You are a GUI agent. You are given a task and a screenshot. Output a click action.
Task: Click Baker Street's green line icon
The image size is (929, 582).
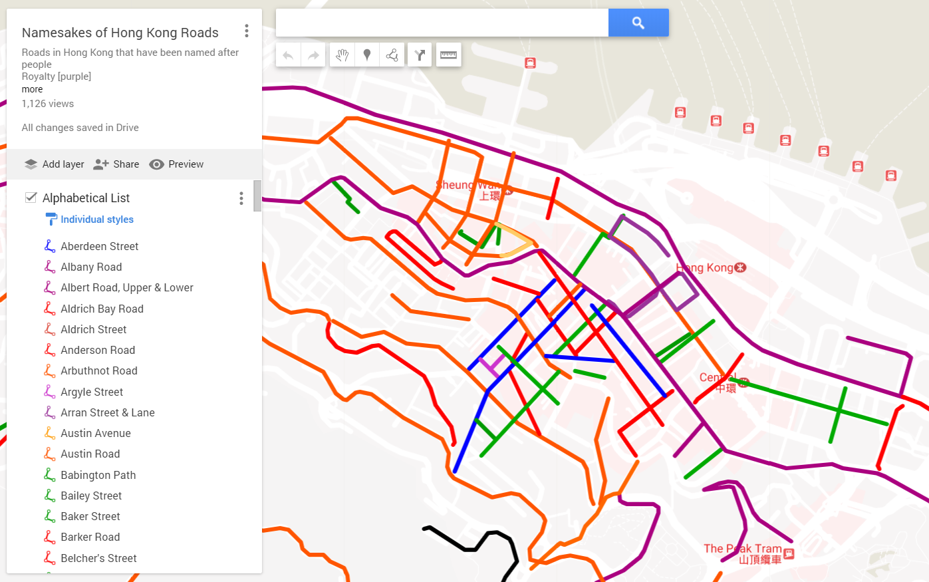click(50, 516)
